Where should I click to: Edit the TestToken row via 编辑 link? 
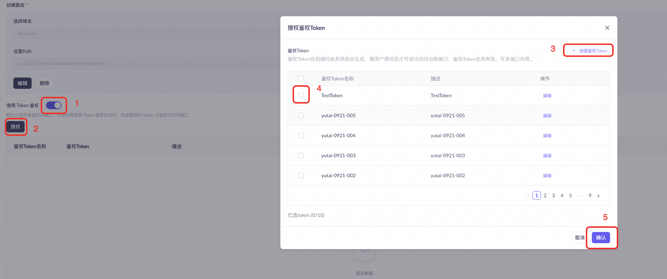pos(547,95)
